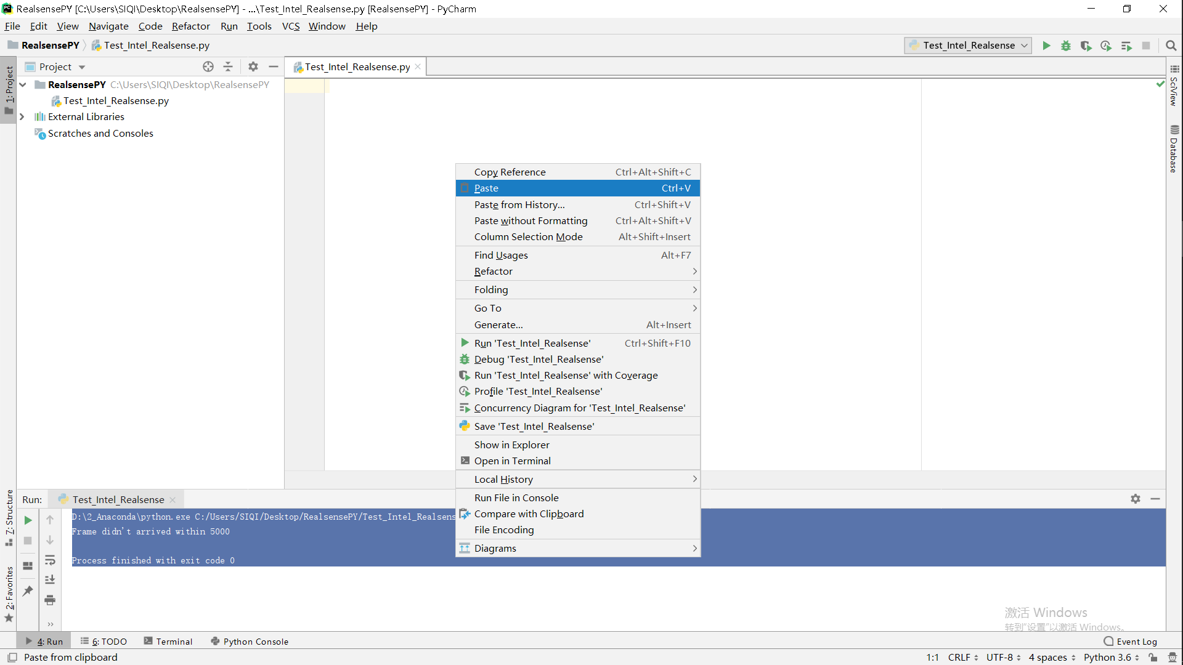Viewport: 1183px width, 665px height.
Task: Toggle scroll to end icon in Run panel
Action: [x=50, y=580]
